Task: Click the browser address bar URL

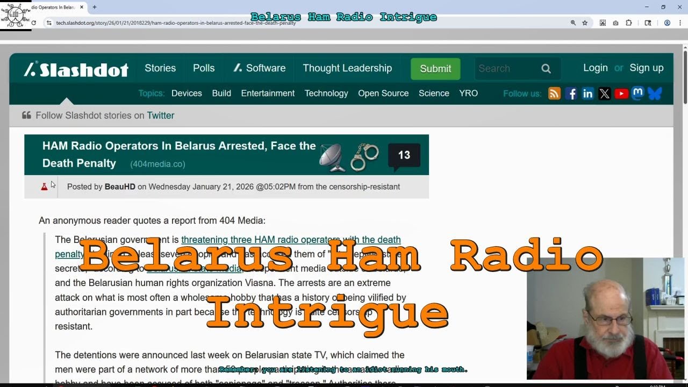Action: (176, 23)
